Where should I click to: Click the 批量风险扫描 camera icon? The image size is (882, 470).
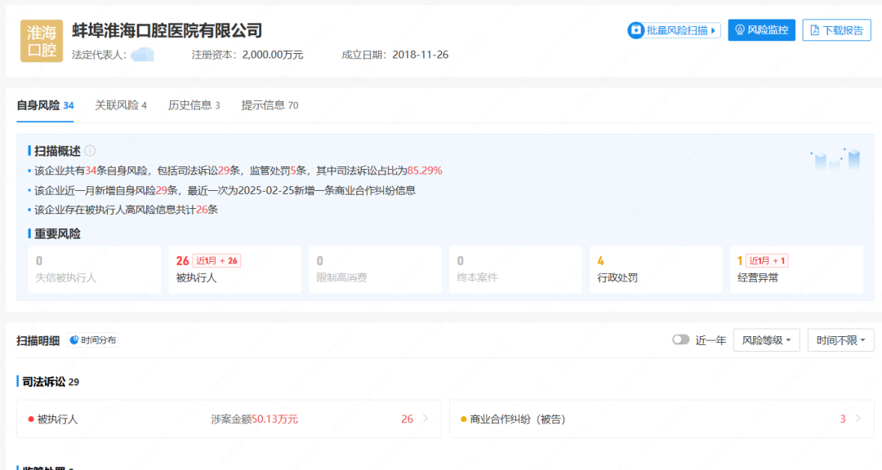click(636, 30)
